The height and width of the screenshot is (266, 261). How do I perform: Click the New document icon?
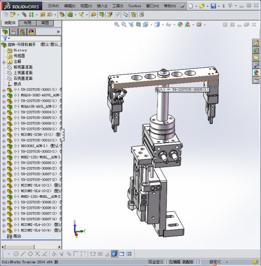point(191,6)
